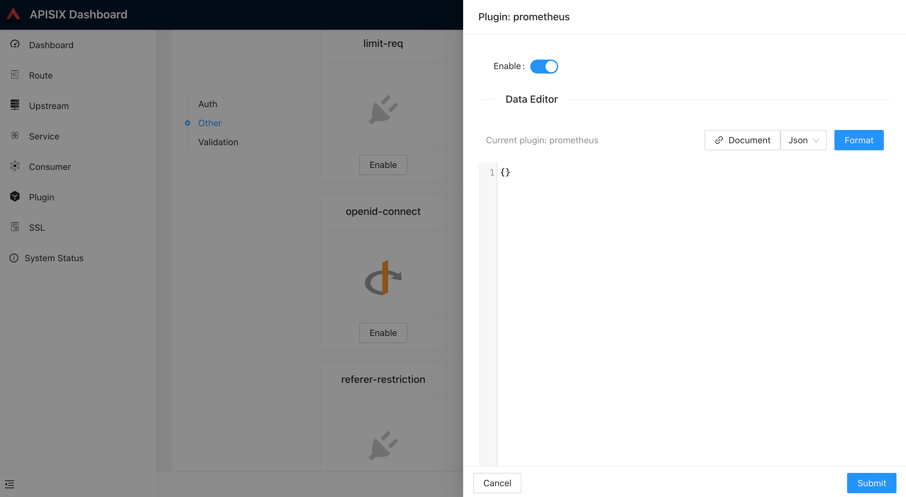
Task: Click the Service navigation icon
Action: [15, 135]
